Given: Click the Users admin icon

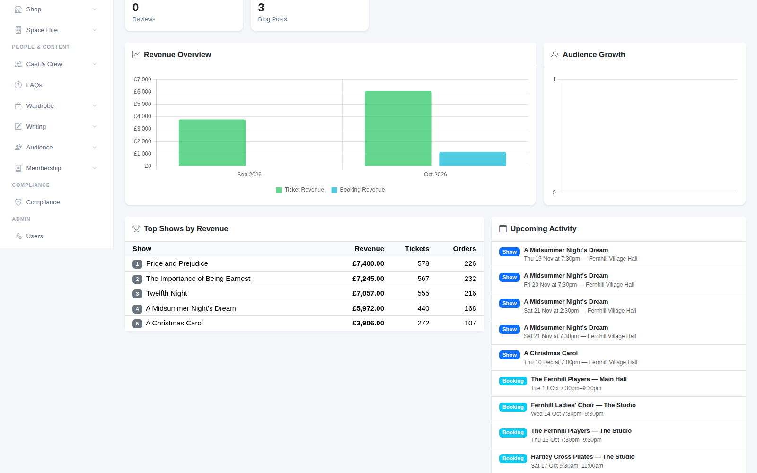Looking at the screenshot, I should click(18, 236).
